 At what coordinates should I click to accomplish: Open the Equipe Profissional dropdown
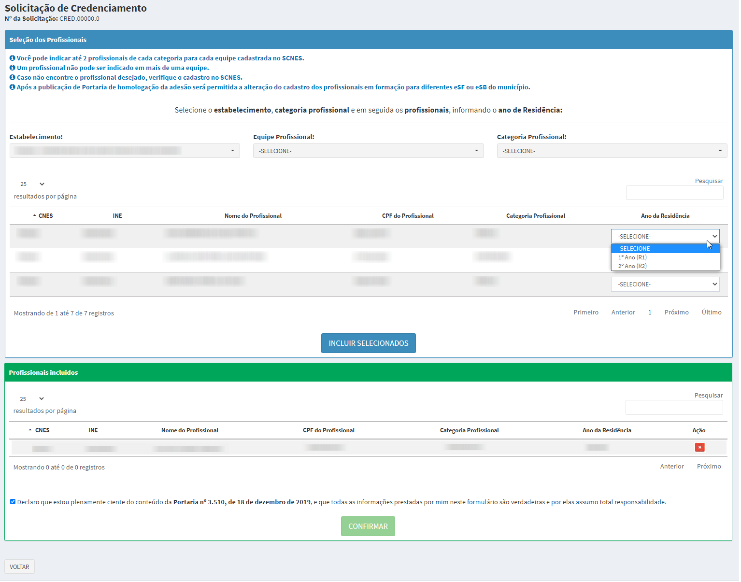pos(368,151)
